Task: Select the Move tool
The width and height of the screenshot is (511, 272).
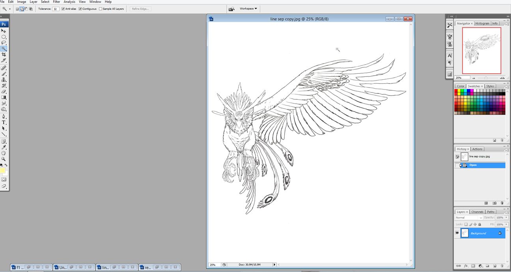Action: tap(4, 31)
